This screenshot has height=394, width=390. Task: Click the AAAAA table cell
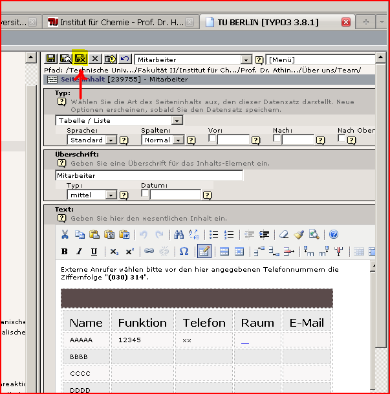[x=87, y=340]
